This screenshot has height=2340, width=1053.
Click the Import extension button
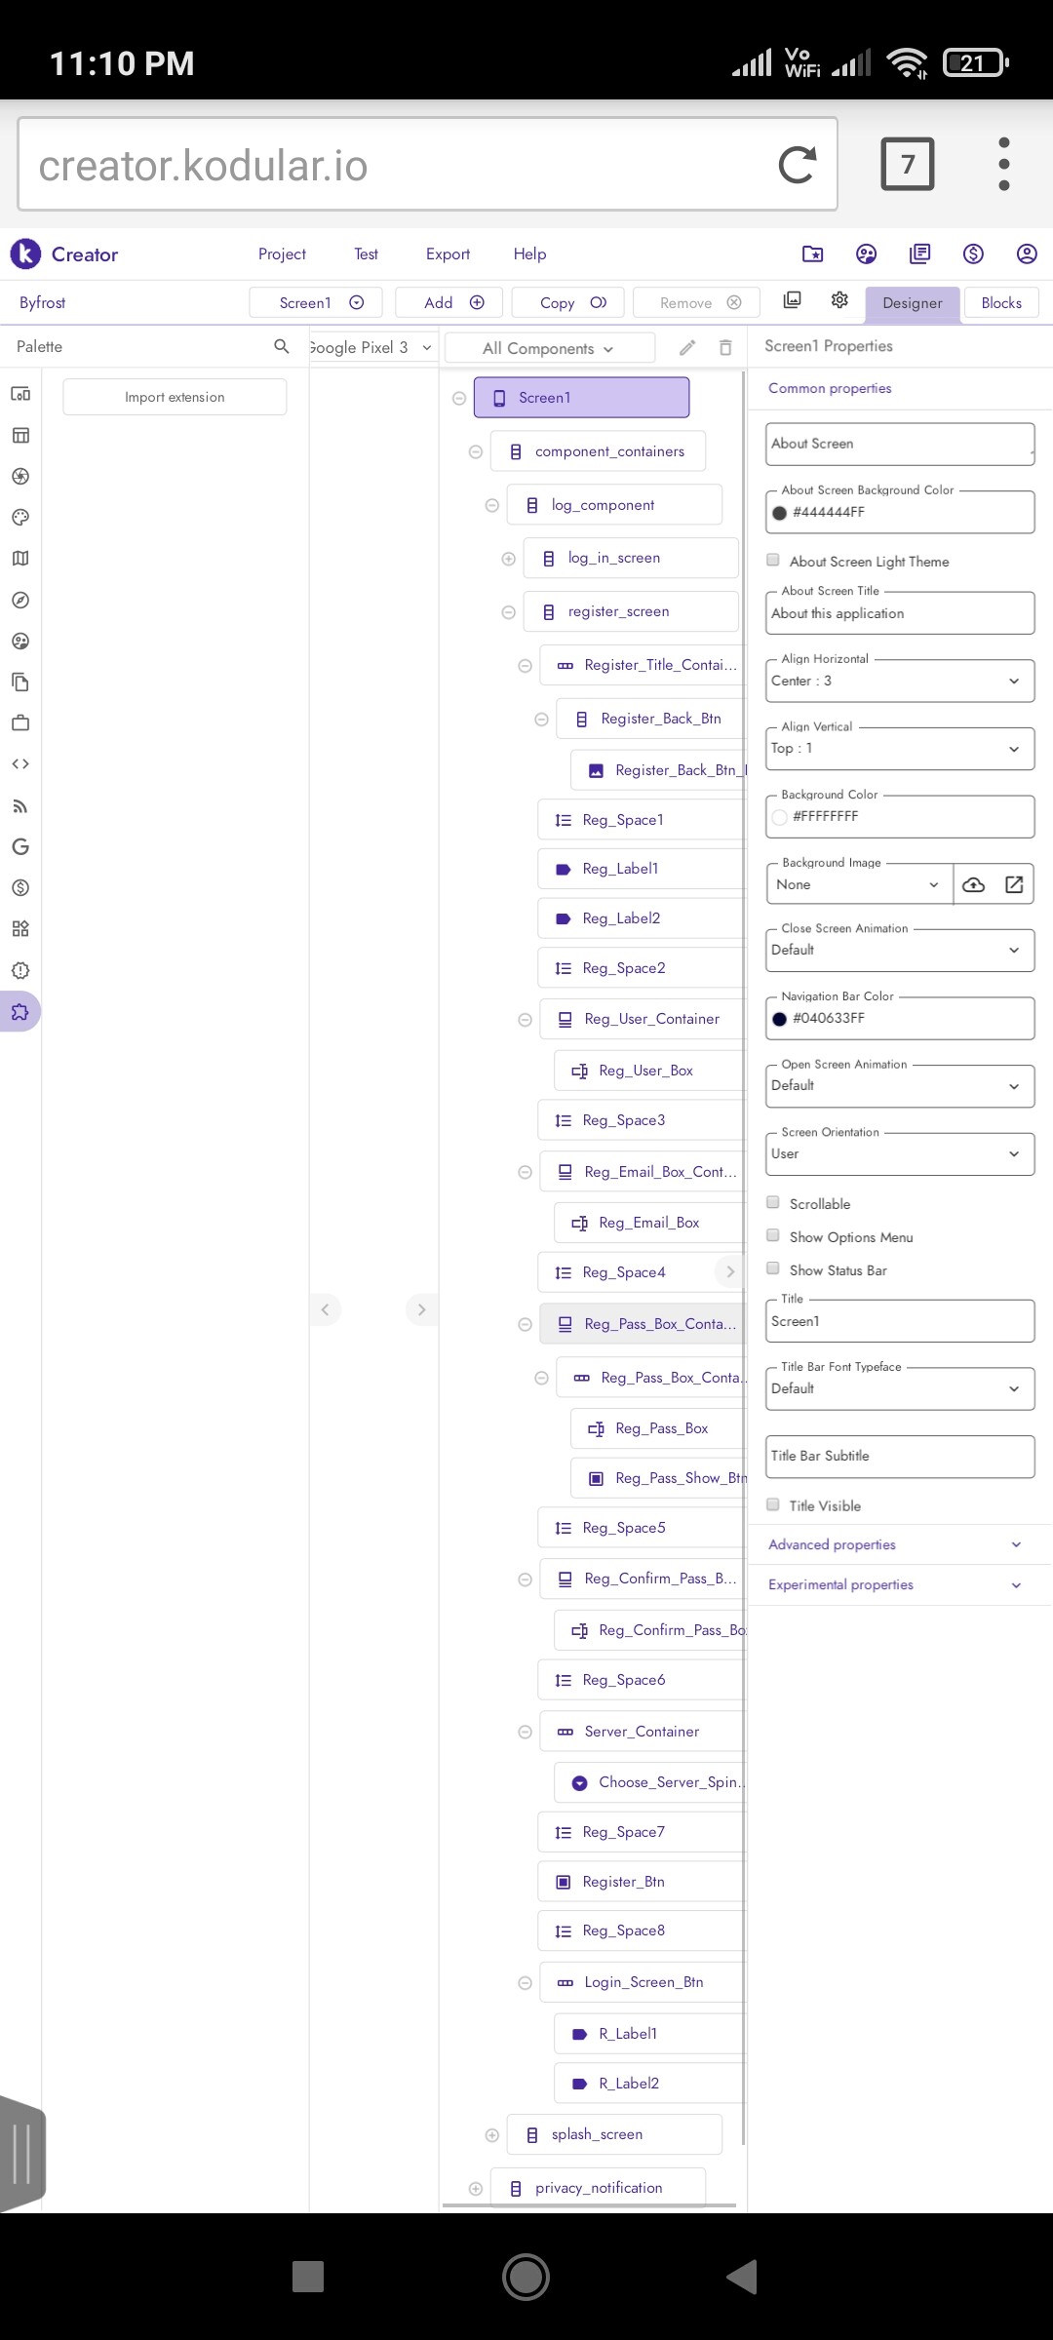coord(175,397)
